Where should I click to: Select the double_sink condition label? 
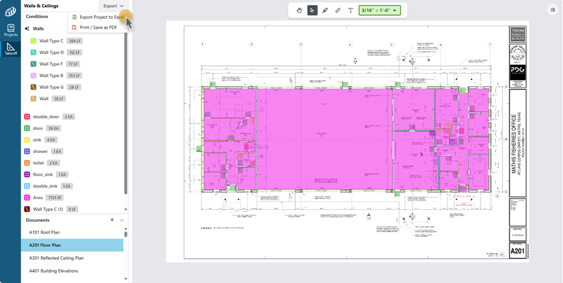click(x=45, y=186)
